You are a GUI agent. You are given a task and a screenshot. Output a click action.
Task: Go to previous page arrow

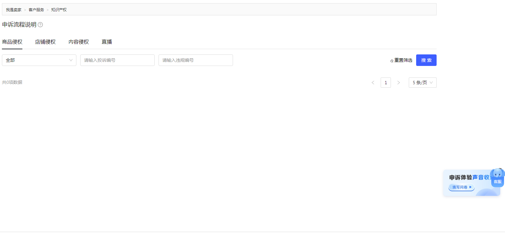373,83
